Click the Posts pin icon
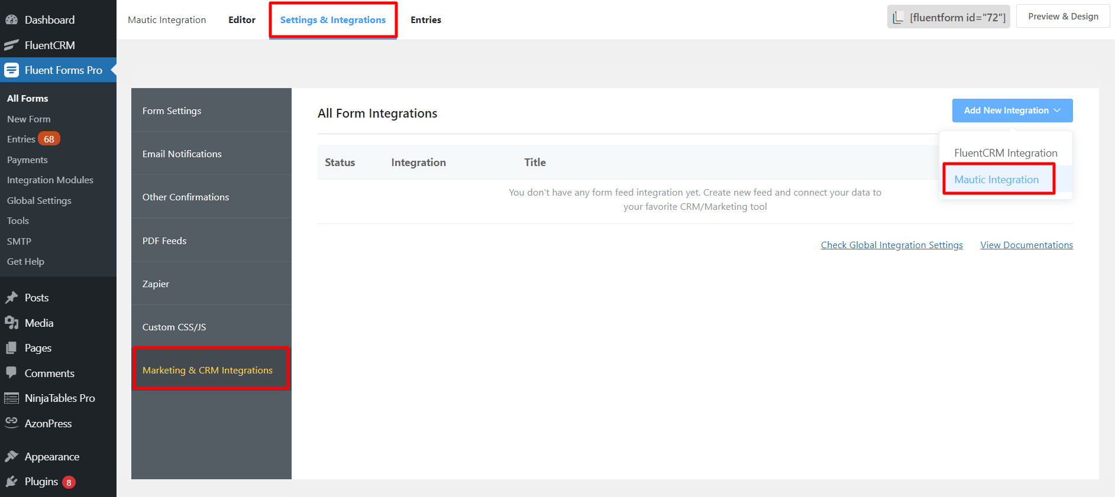1115x497 pixels. [x=11, y=298]
